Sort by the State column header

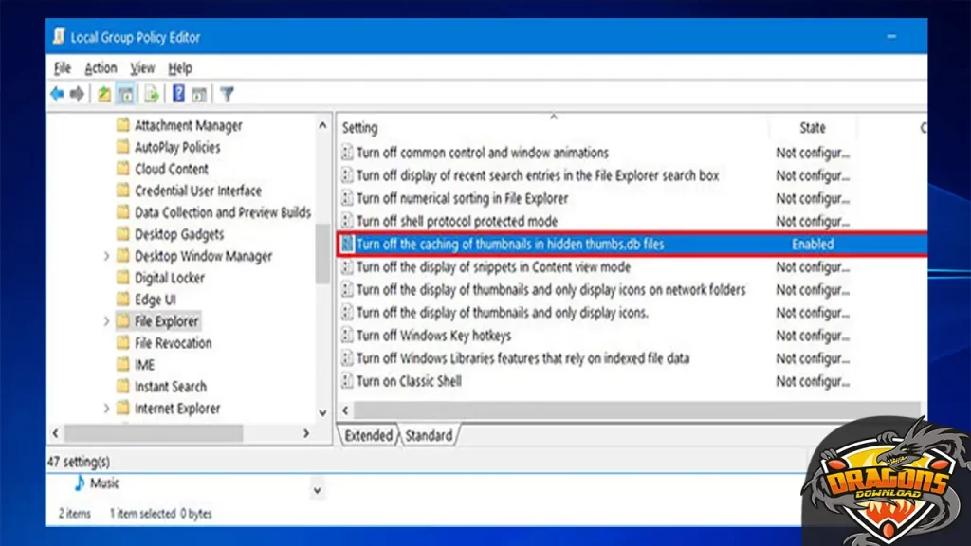[813, 128]
